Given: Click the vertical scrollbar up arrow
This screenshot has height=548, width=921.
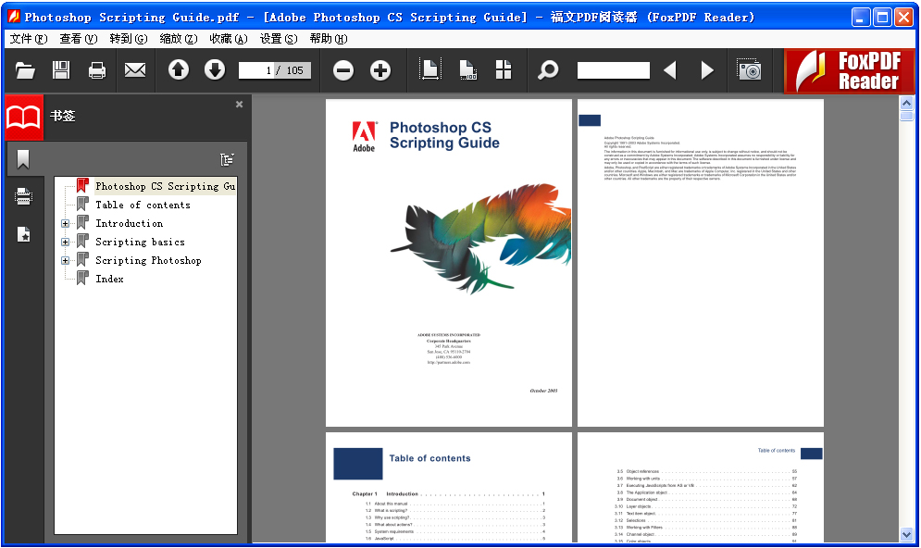Looking at the screenshot, I should 906,104.
